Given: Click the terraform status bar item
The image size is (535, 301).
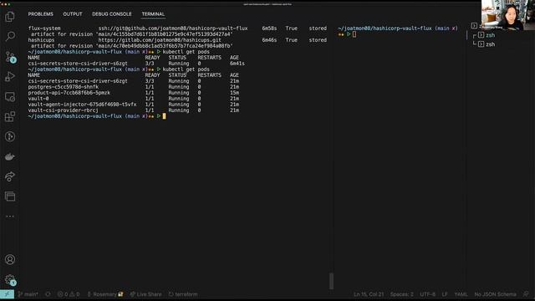Looking at the screenshot, I should (x=183, y=294).
